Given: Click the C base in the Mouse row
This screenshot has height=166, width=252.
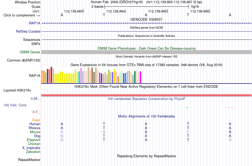Looking at the screenshot, I should pyautogui.click(x=188, y=132).
